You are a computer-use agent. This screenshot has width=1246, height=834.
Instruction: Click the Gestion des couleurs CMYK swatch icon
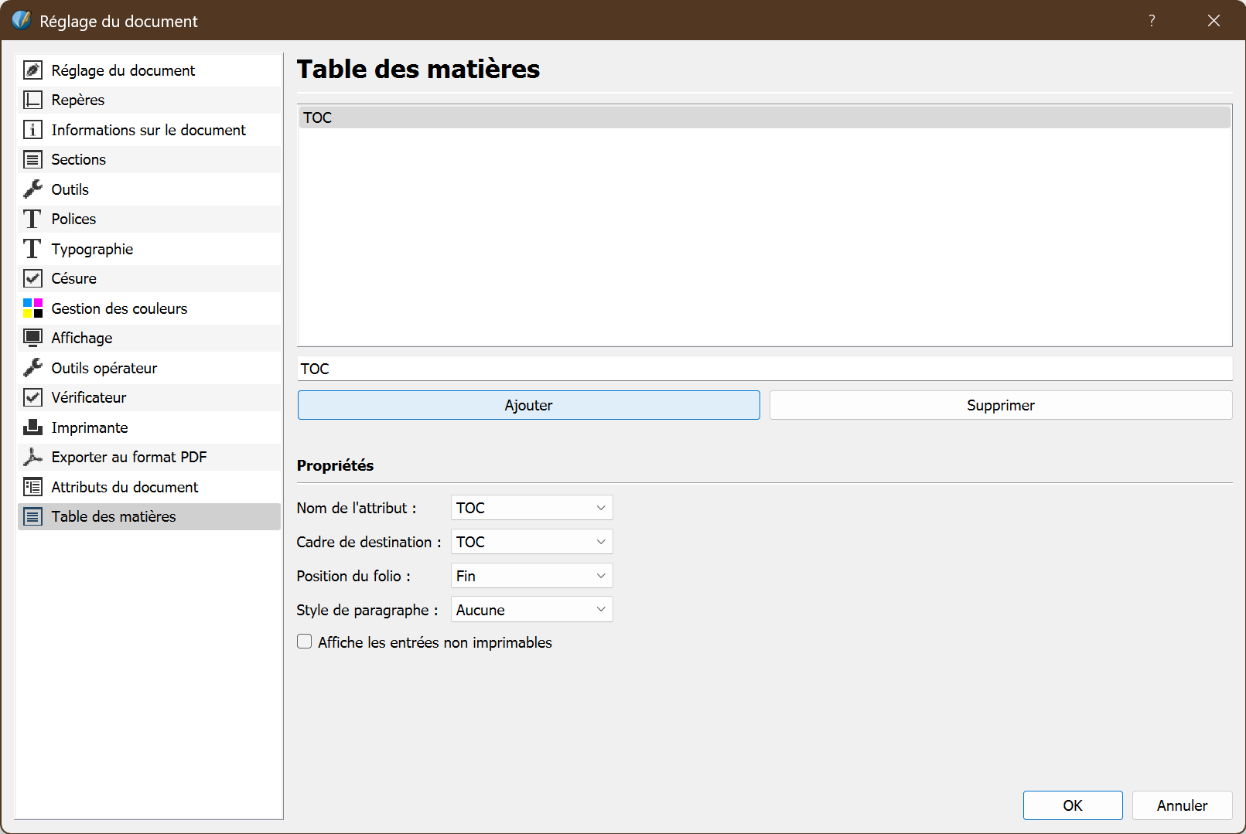click(32, 308)
